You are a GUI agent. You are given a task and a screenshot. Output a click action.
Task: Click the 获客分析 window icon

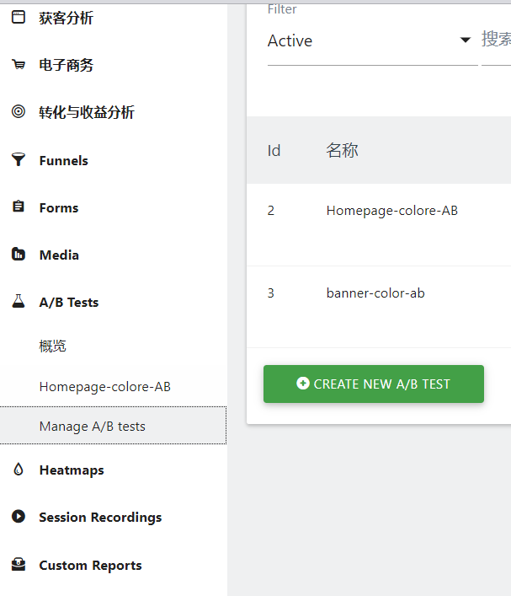click(x=19, y=17)
